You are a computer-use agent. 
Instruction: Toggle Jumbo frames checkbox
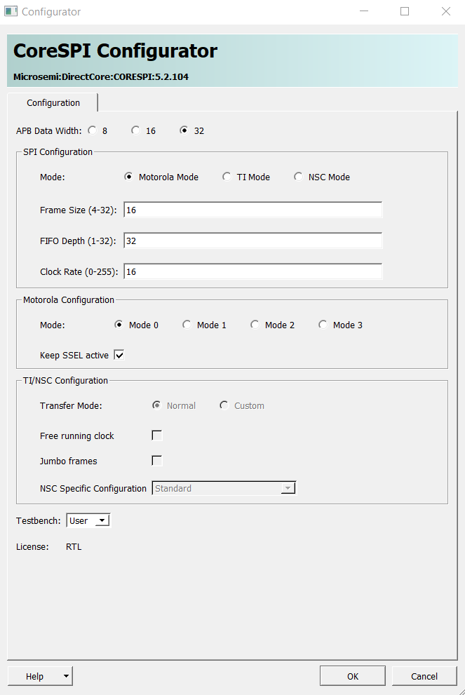157,461
